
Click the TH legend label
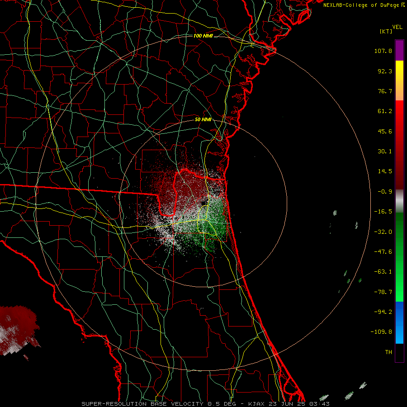(x=388, y=352)
